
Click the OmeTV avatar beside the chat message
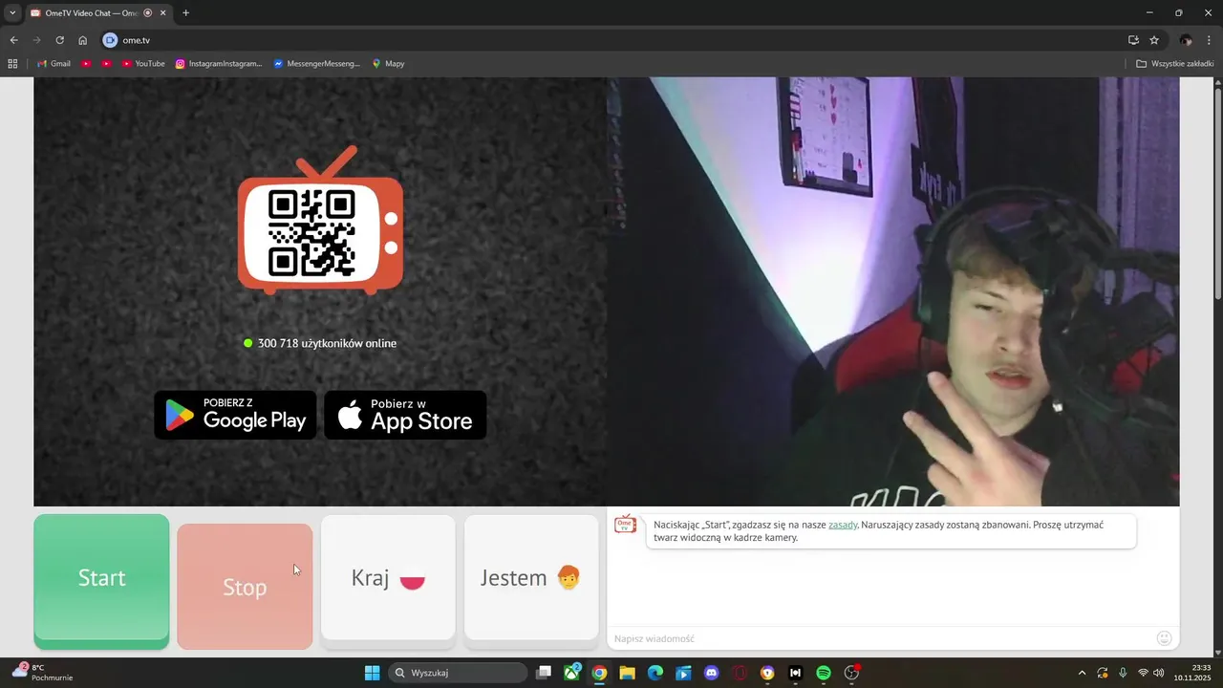626,526
